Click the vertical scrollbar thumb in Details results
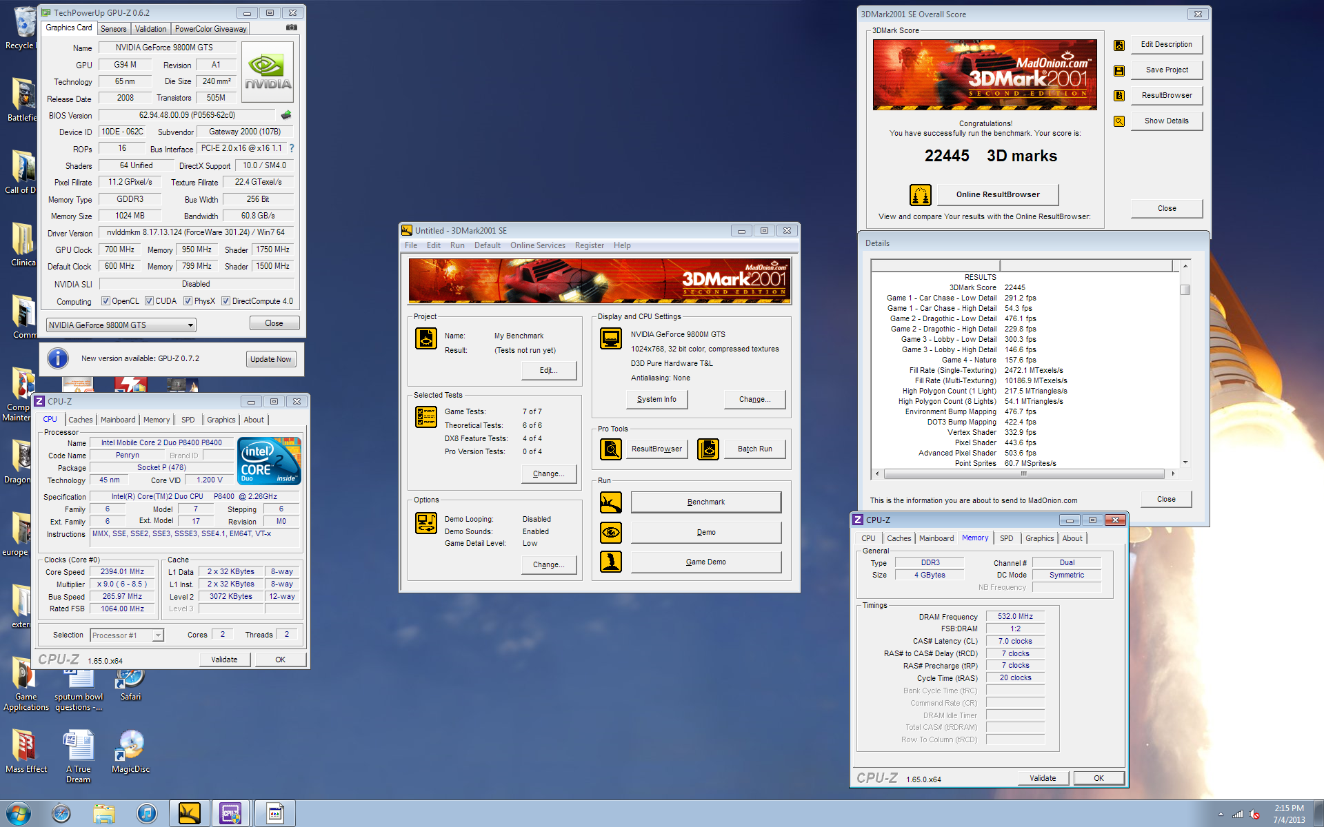 [x=1185, y=289]
